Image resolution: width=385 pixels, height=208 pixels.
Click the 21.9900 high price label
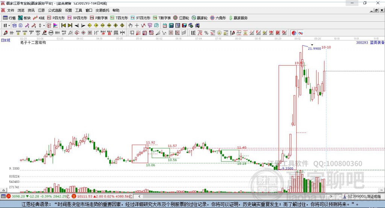tap(314, 48)
